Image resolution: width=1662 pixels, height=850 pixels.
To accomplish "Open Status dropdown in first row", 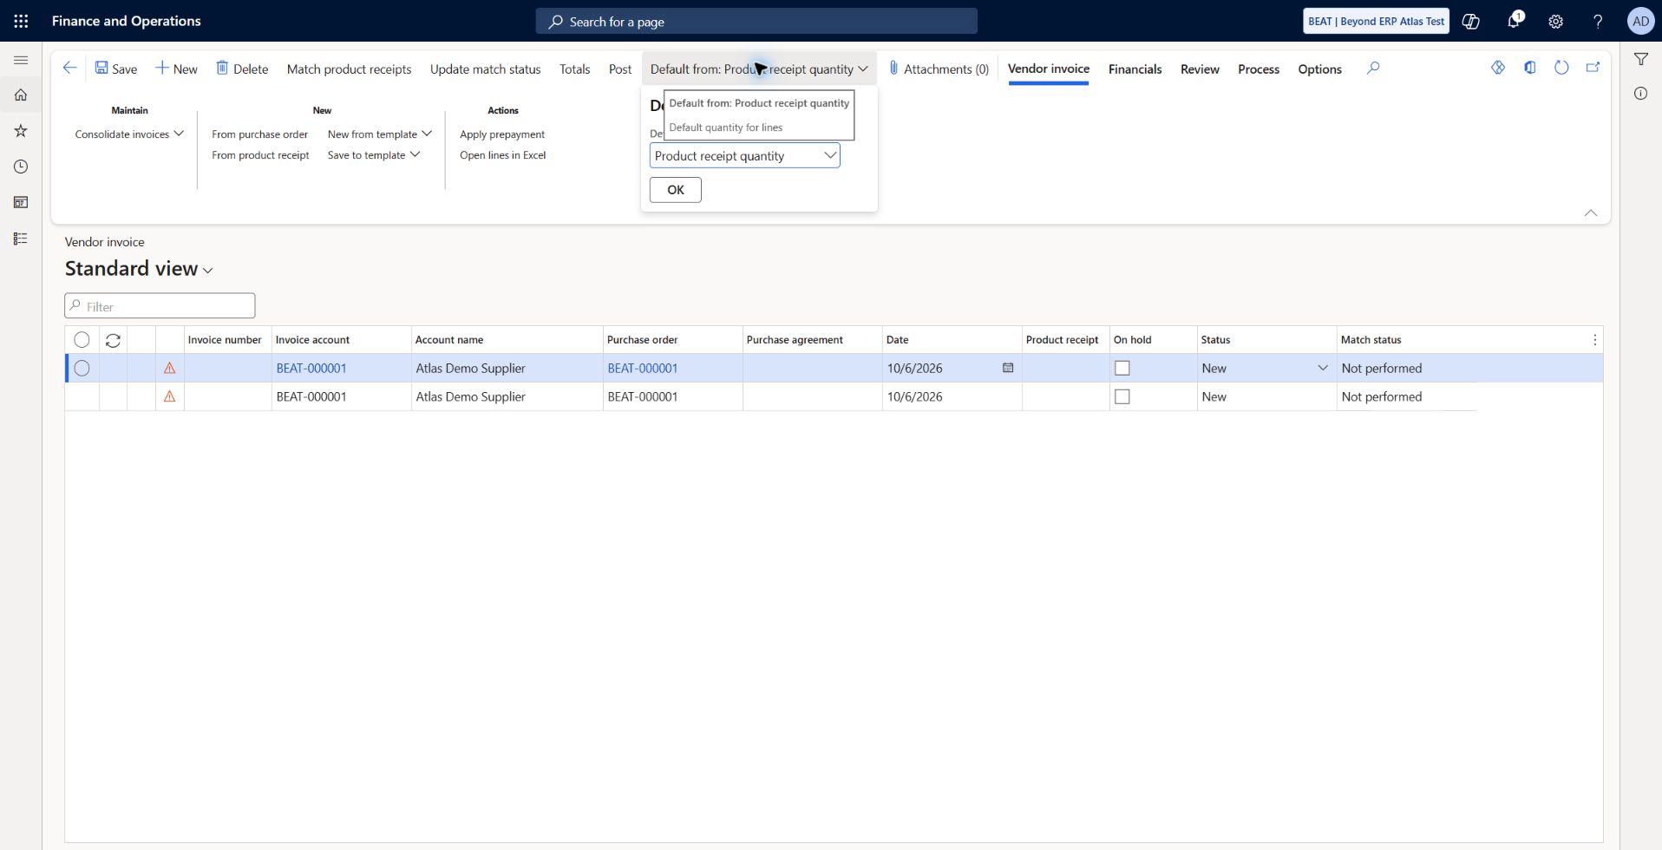I will click(1323, 369).
